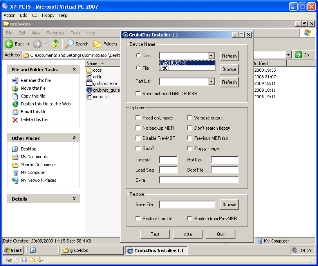Click the Forward arrow in Explorer toolbar

[37, 44]
